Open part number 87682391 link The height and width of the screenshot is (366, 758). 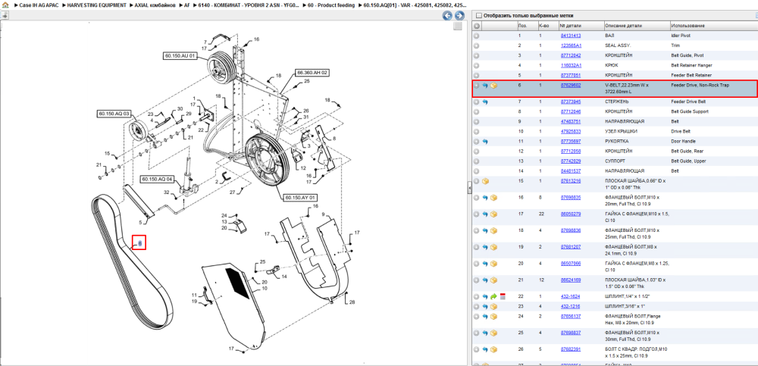[571, 349]
